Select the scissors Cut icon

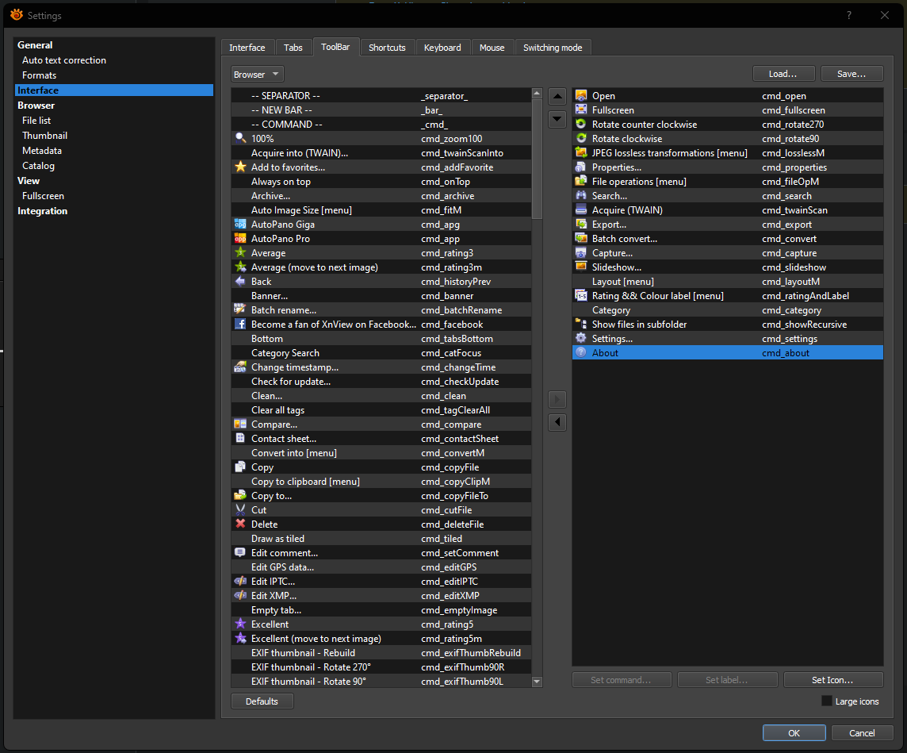[x=240, y=509]
